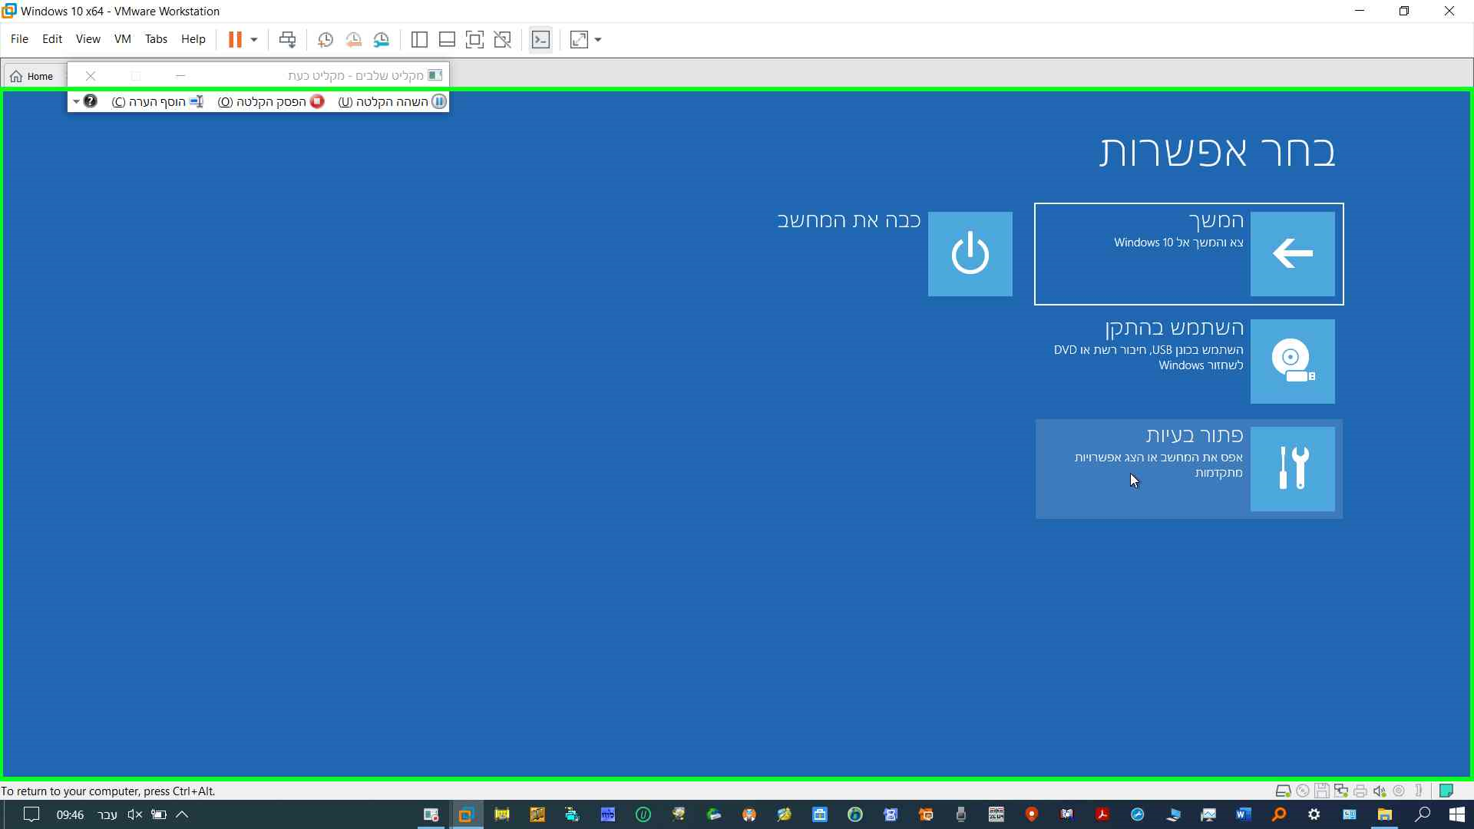Open the snapshot manager icon
The image size is (1474, 829).
pyautogui.click(x=382, y=40)
